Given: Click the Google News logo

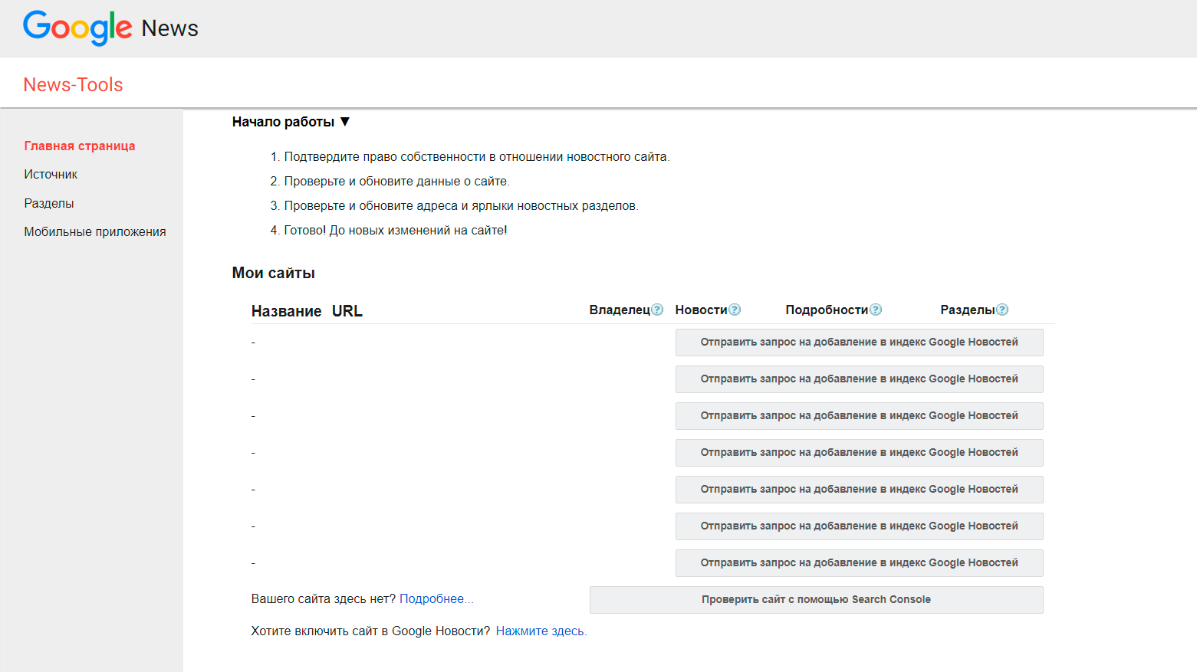Looking at the screenshot, I should [x=110, y=28].
